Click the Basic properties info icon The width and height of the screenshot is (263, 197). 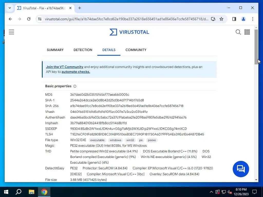pyautogui.click(x=75, y=86)
